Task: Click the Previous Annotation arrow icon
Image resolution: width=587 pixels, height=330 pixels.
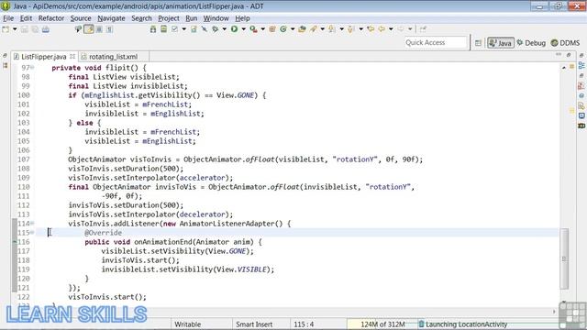Action: (350, 29)
